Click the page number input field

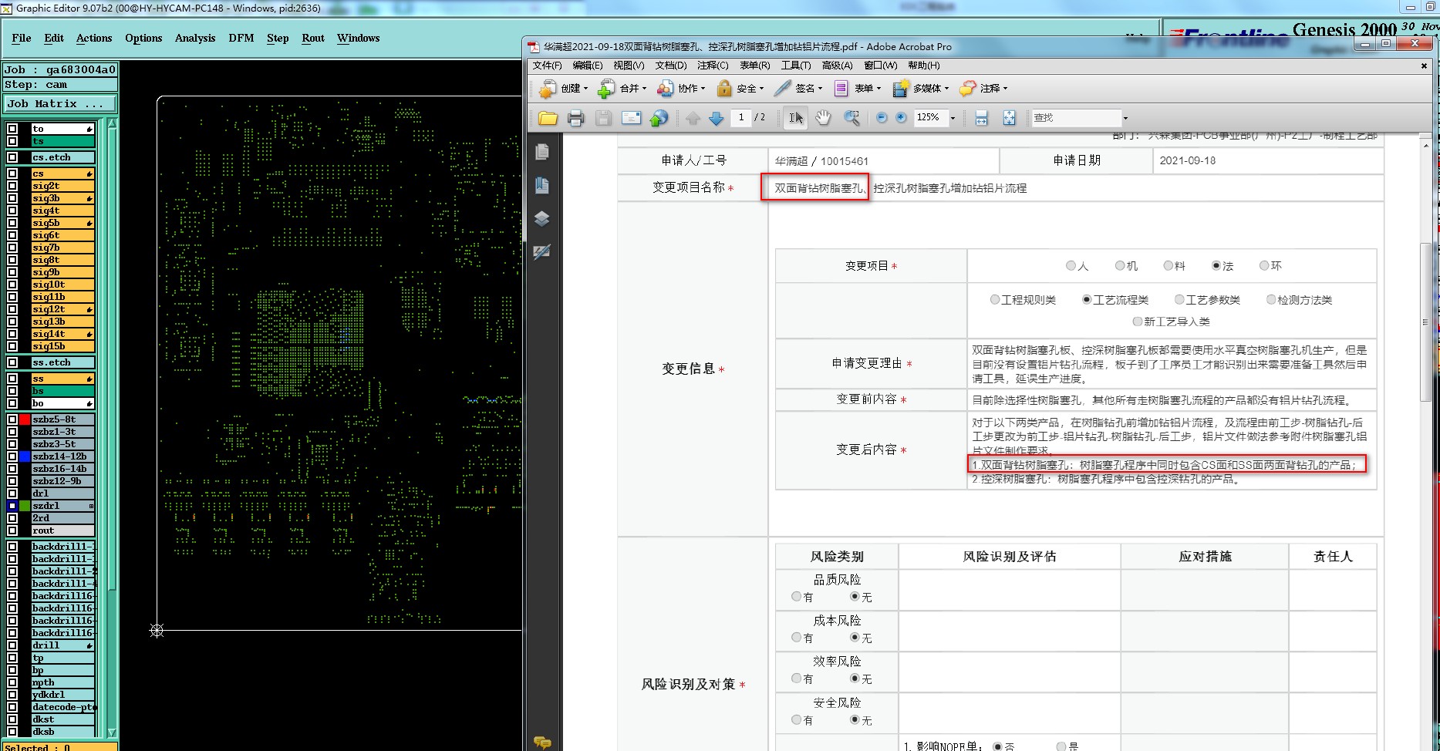pos(740,118)
